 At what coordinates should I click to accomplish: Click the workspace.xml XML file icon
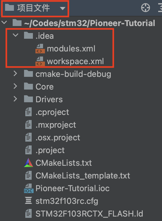point(40,61)
